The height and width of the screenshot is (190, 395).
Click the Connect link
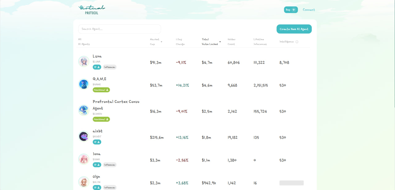click(x=309, y=10)
